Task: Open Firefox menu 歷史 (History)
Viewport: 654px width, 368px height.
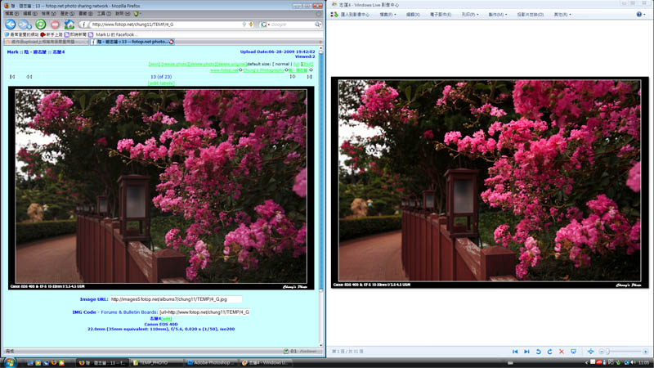Action: (67, 14)
